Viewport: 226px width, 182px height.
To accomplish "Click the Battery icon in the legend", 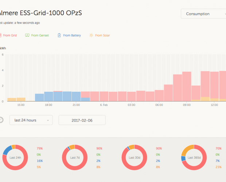I will click(x=58, y=35).
